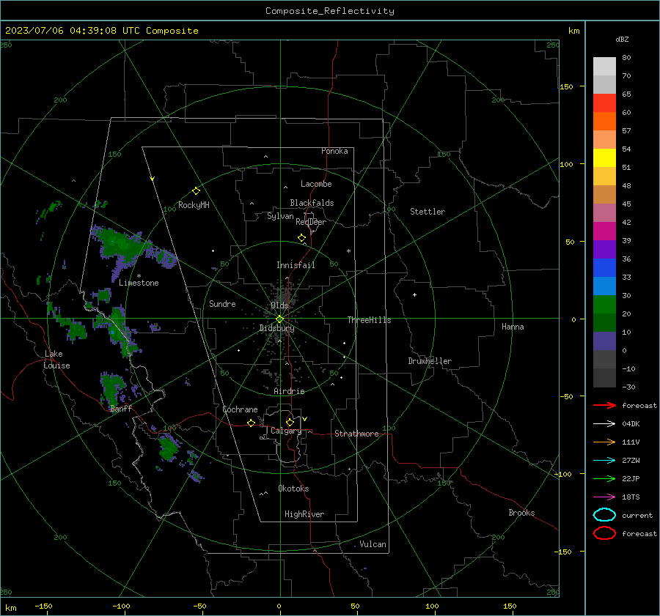Viewport: 660px width, 616px height.
Task: Click the cyan current ellipse icon
Action: [604, 515]
